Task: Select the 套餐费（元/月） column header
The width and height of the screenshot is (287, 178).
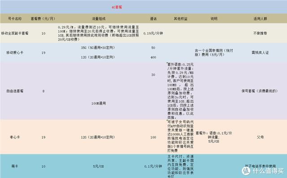Action: (43, 19)
